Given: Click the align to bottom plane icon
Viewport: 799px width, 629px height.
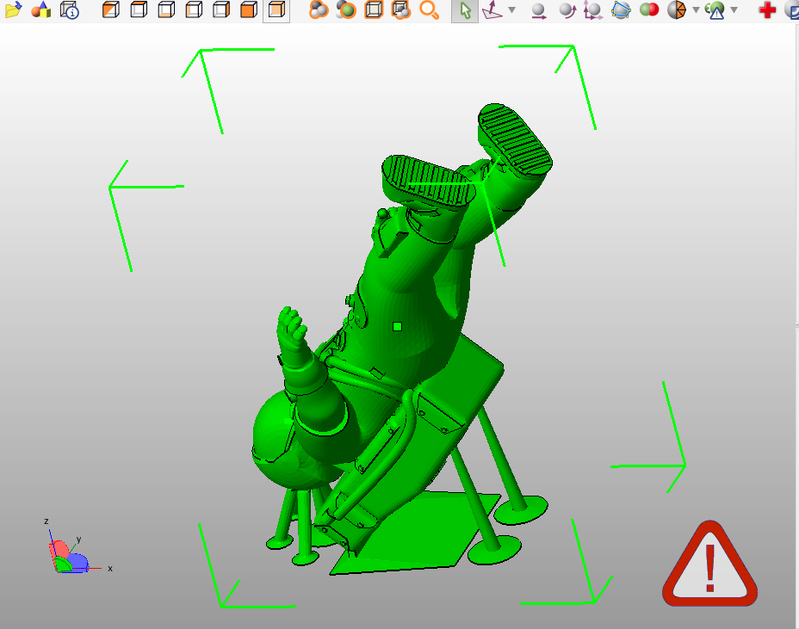Looking at the screenshot, I should click(x=492, y=10).
